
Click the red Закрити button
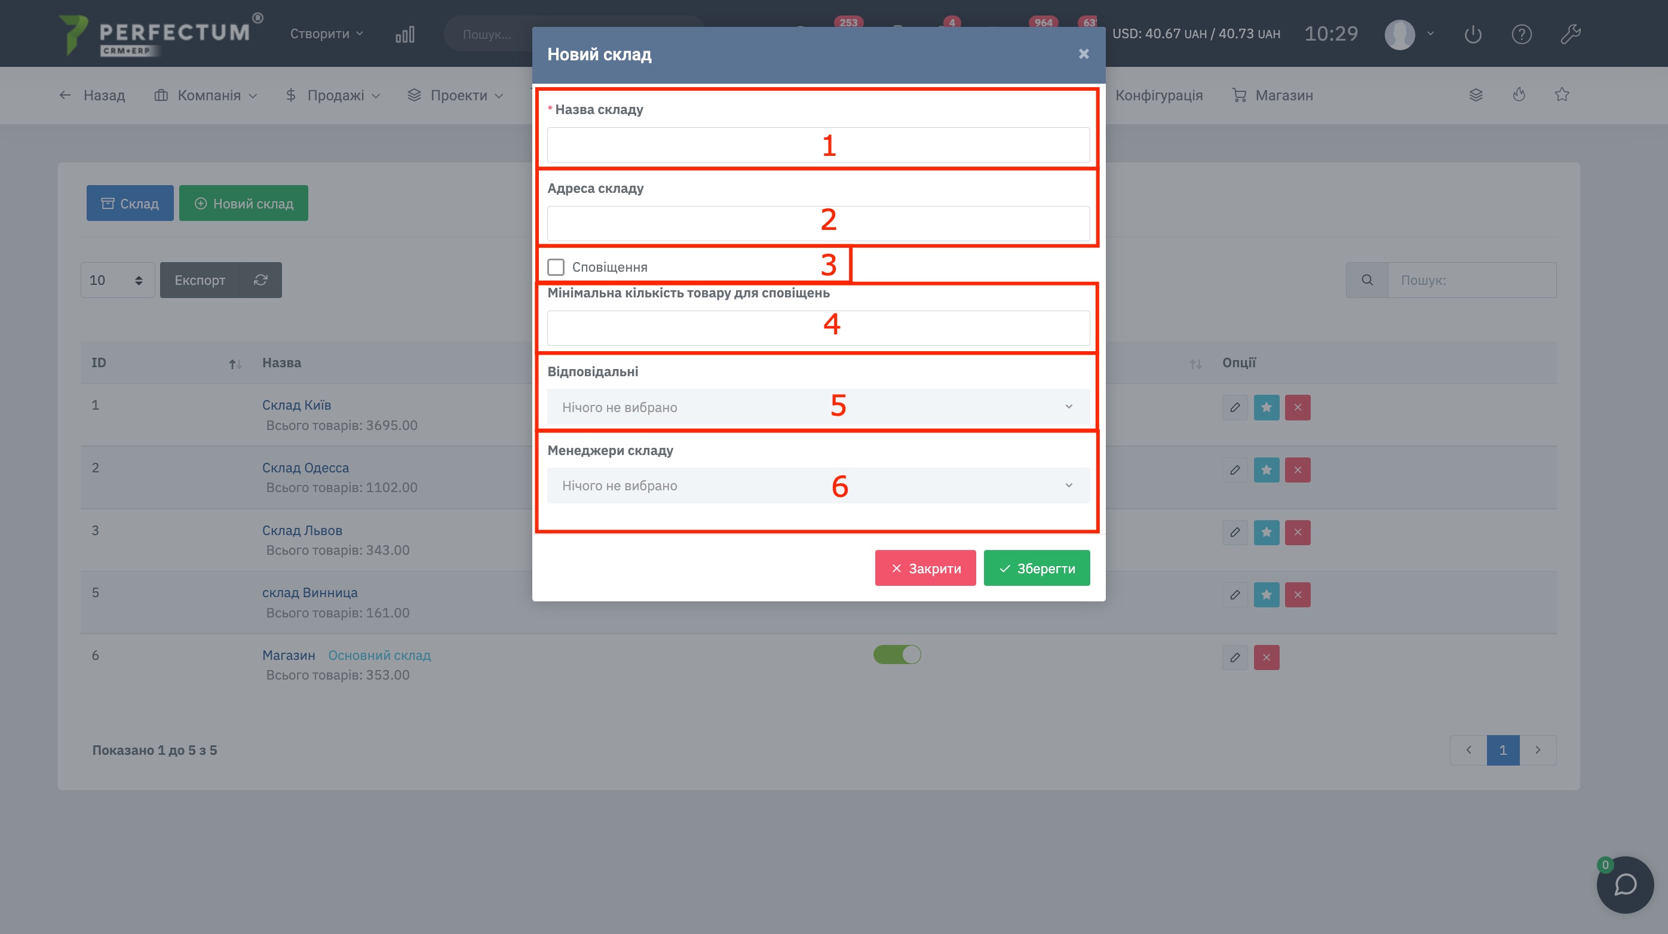(x=925, y=568)
